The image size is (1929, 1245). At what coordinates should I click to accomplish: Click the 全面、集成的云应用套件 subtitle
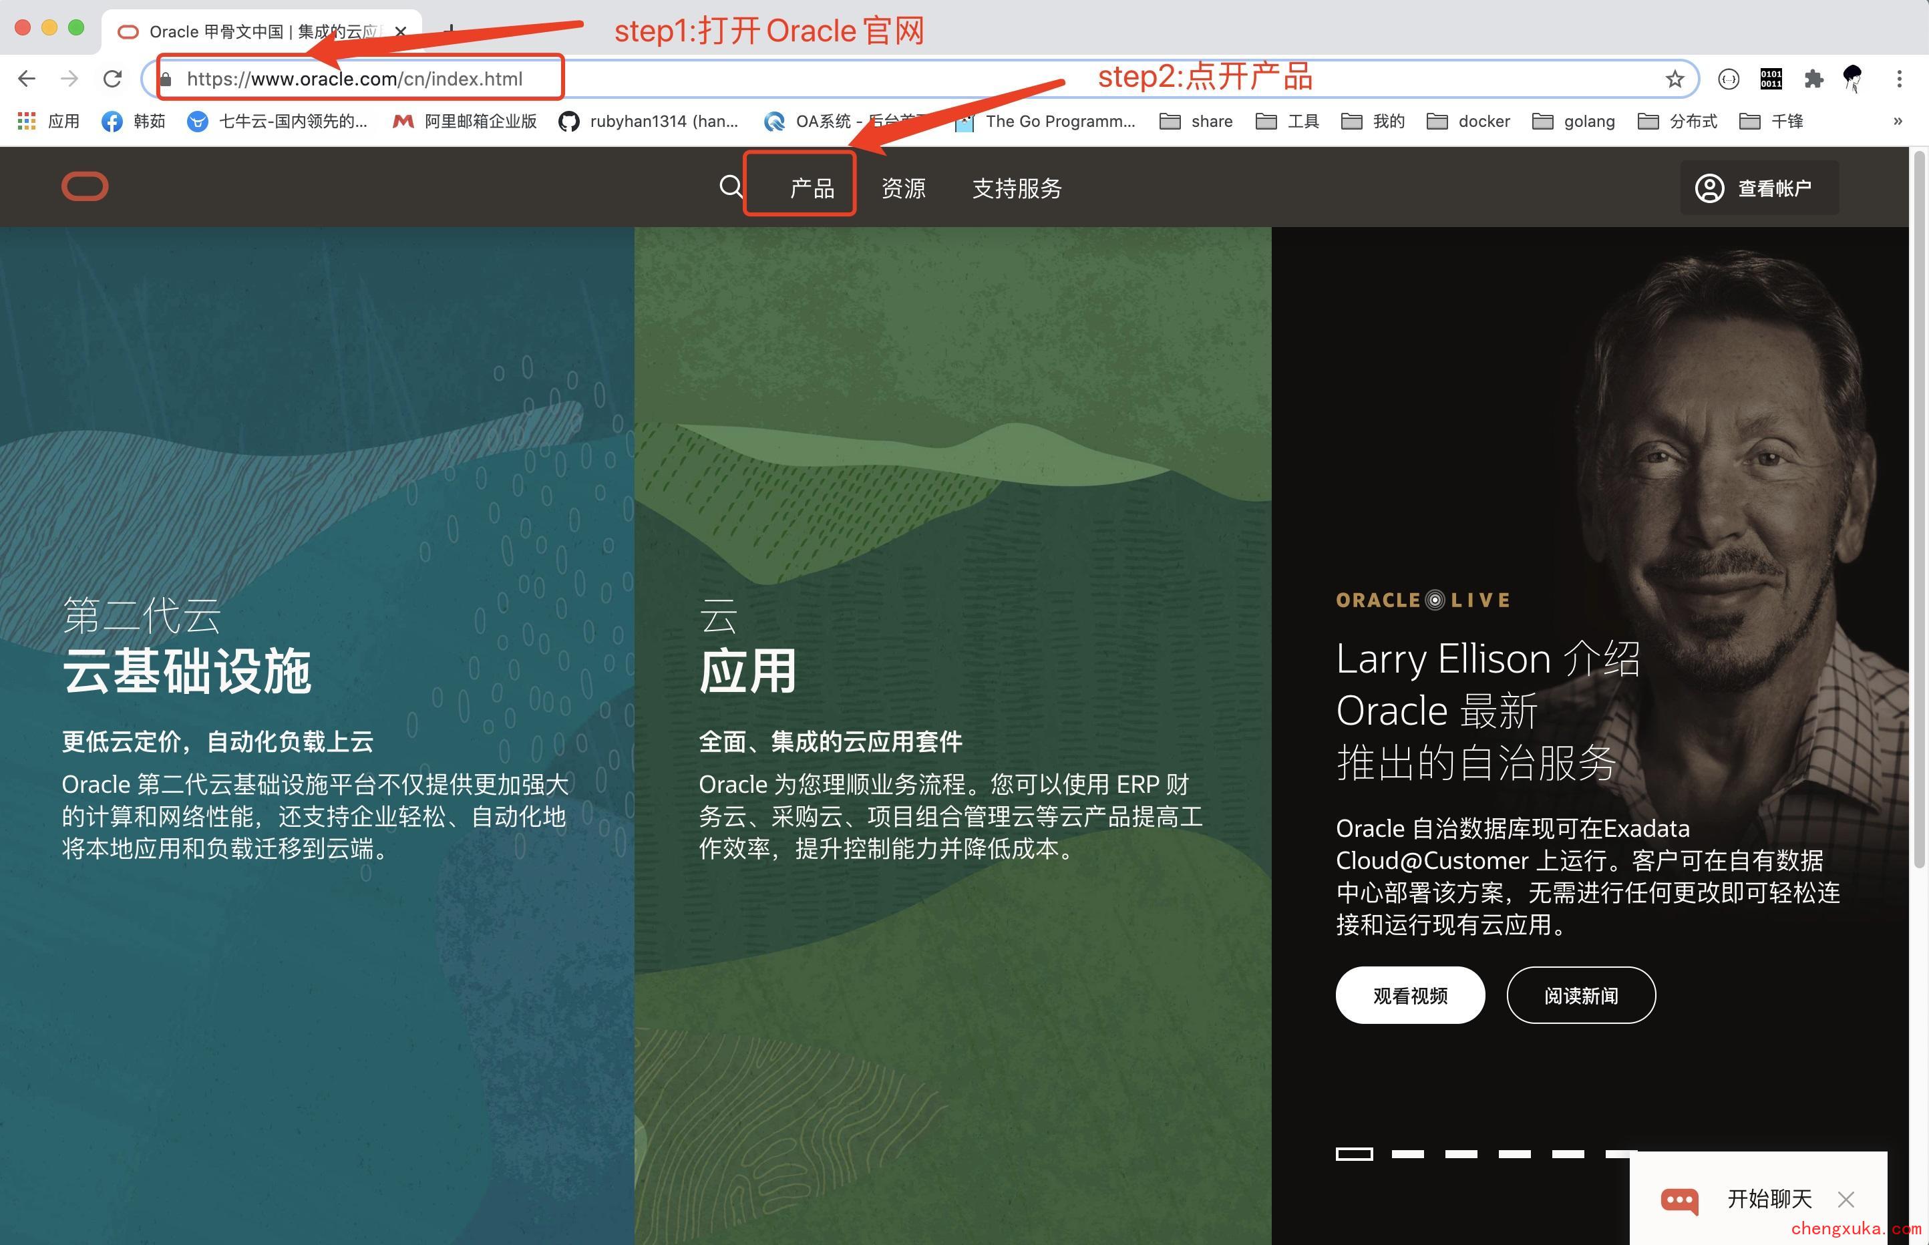coord(830,741)
